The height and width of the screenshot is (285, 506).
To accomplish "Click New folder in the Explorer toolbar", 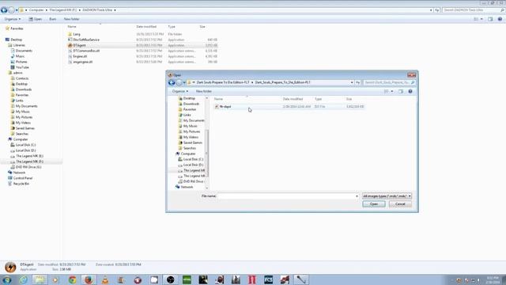I will click(72, 19).
